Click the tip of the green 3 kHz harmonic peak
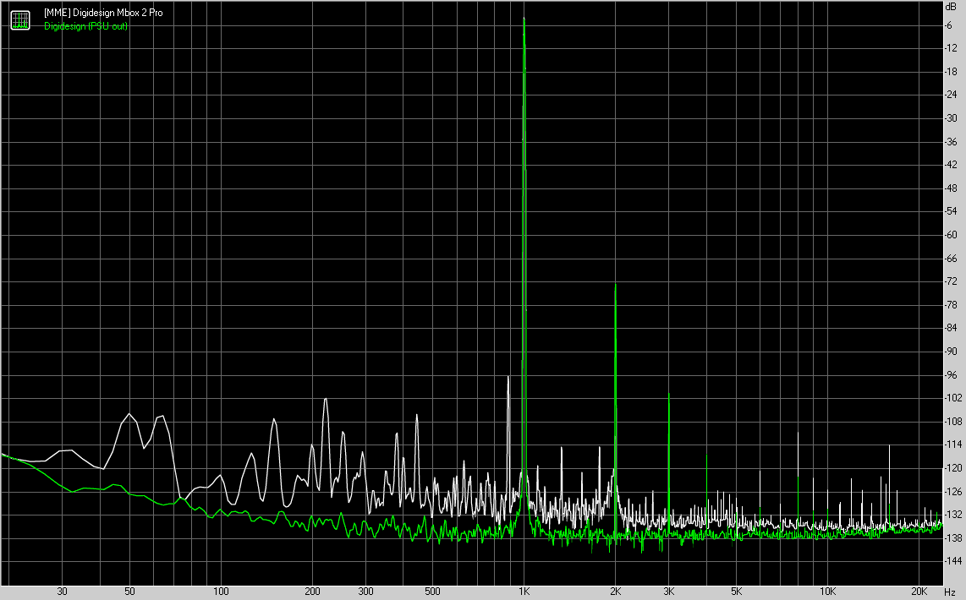 [669, 394]
